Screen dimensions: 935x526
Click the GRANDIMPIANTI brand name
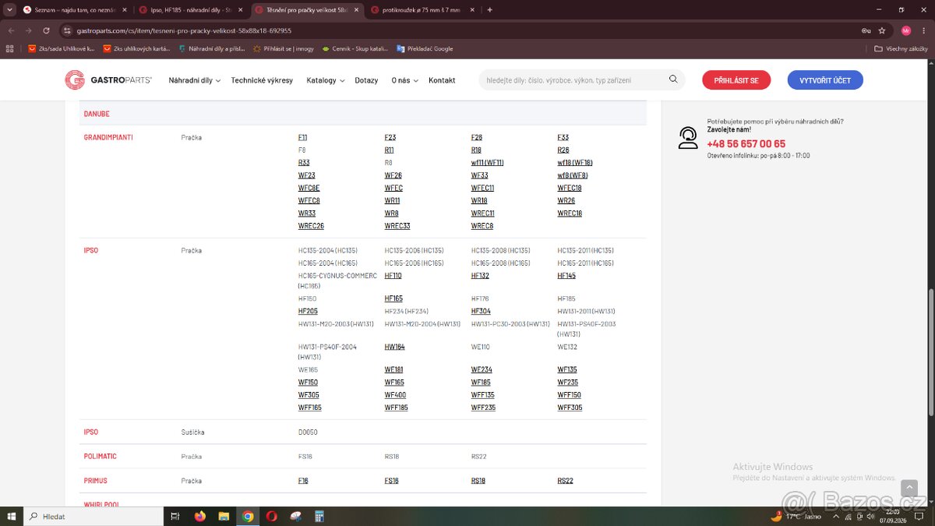(108, 137)
